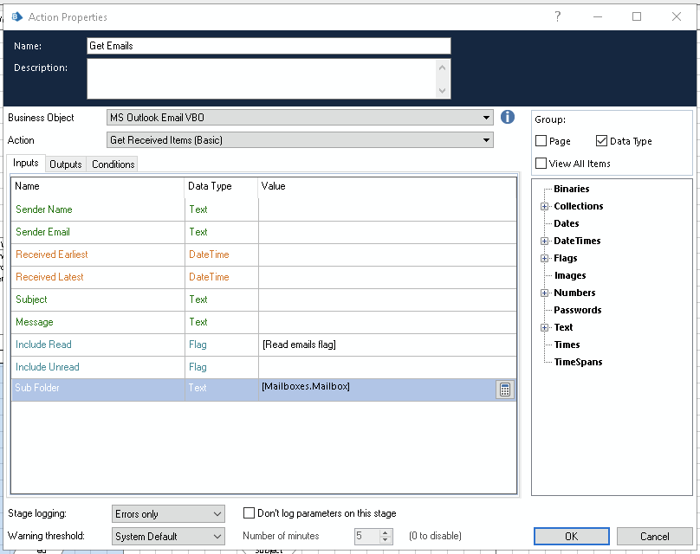Screen dimensions: 700x554
Task: Click the Blue Prism icon in title bar
Action: (16, 16)
